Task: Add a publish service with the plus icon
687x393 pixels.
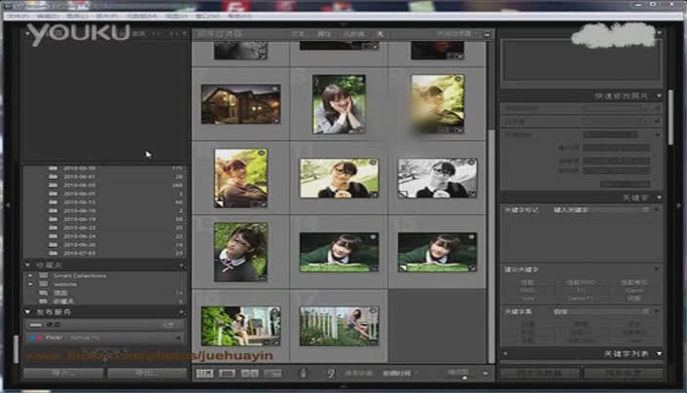Action: pos(181,312)
